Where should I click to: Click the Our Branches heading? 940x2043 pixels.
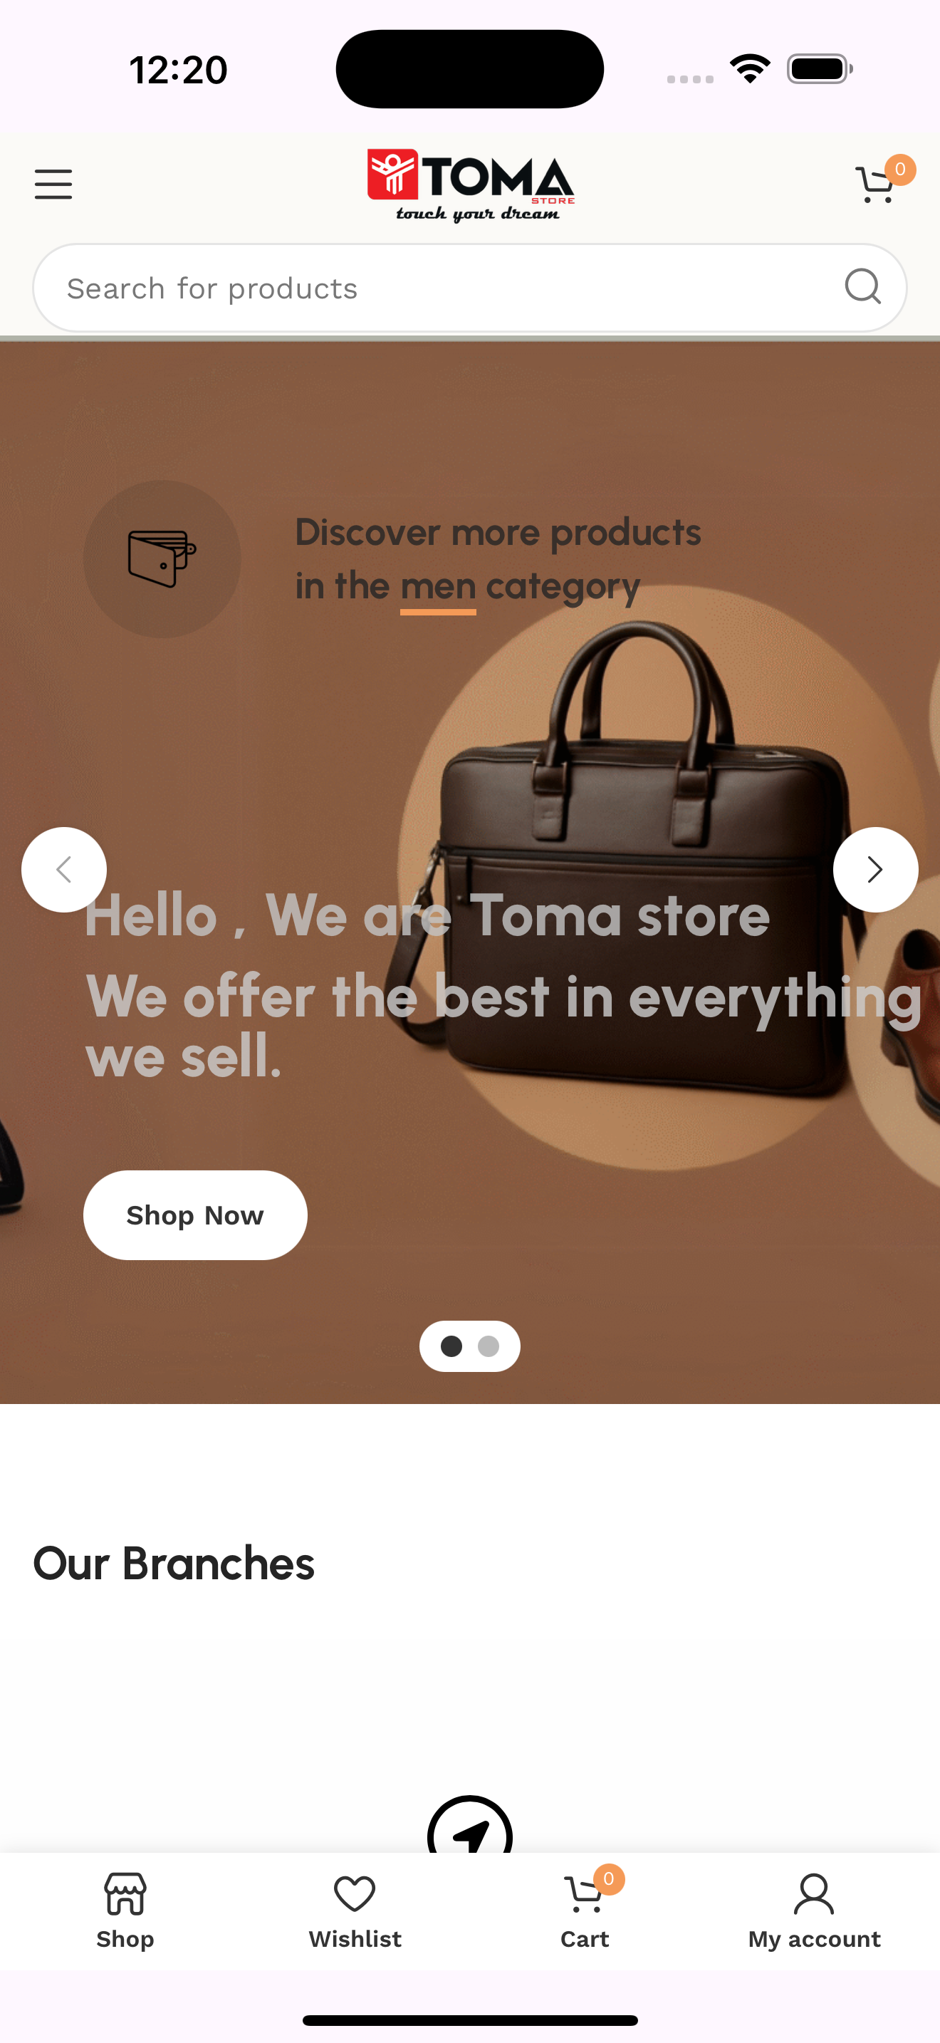[x=174, y=1563]
